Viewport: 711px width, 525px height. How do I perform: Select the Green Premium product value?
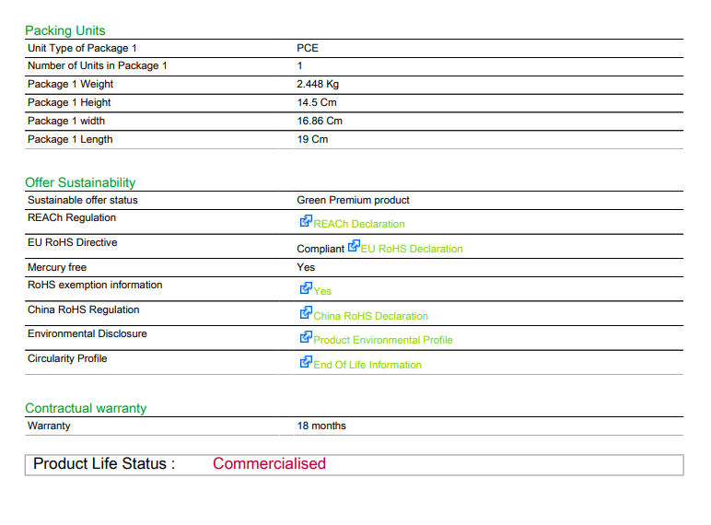coord(354,200)
